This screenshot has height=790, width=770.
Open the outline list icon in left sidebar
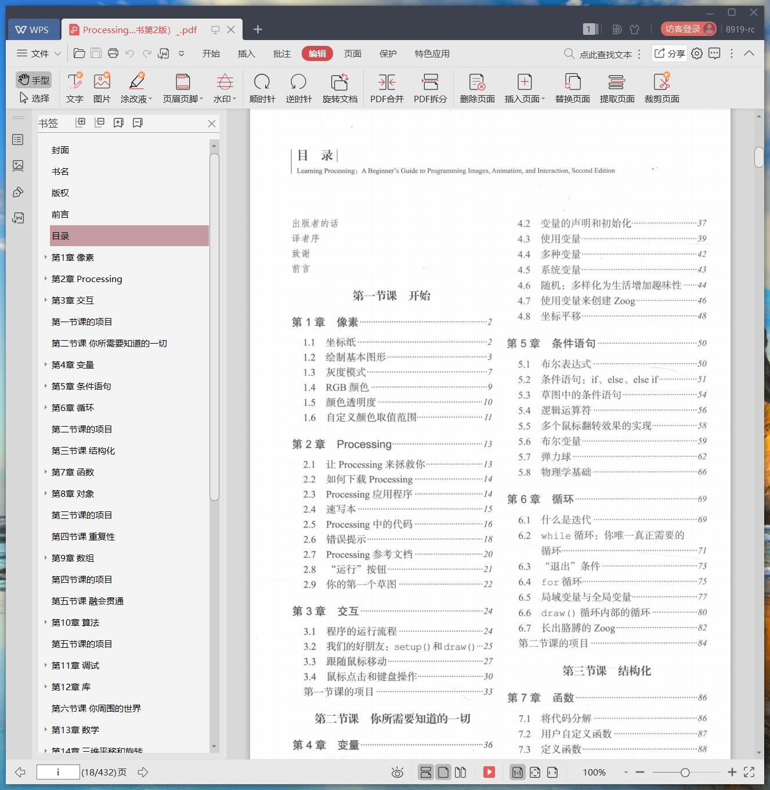pos(18,140)
